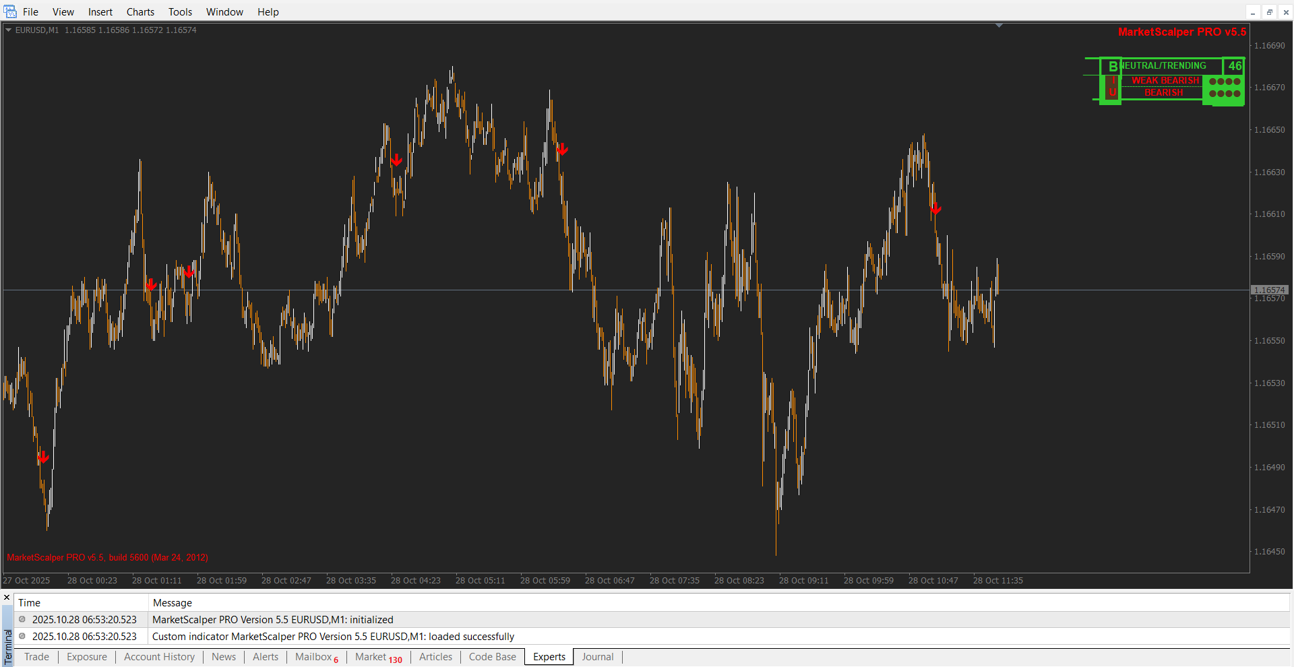1294x667 pixels.
Task: Expand the EURUSD,M1 chart dropdown triangle
Action: [9, 30]
